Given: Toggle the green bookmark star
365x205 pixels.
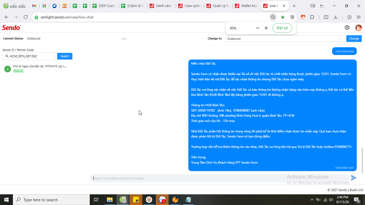Looking at the screenshot, I should (x=283, y=17).
